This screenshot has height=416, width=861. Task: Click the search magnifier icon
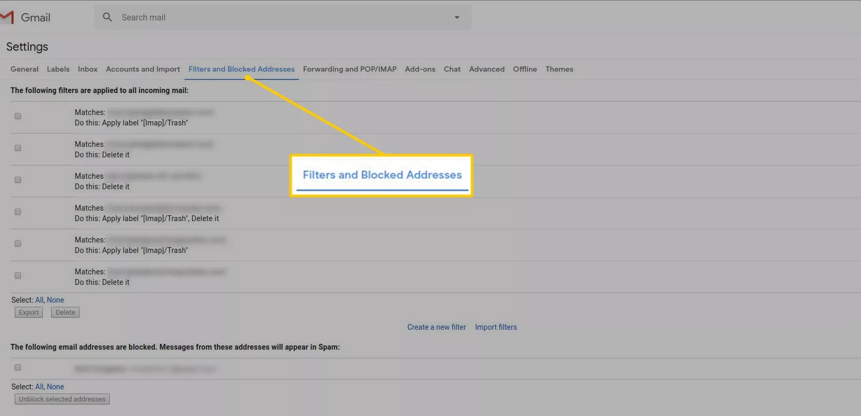[108, 17]
